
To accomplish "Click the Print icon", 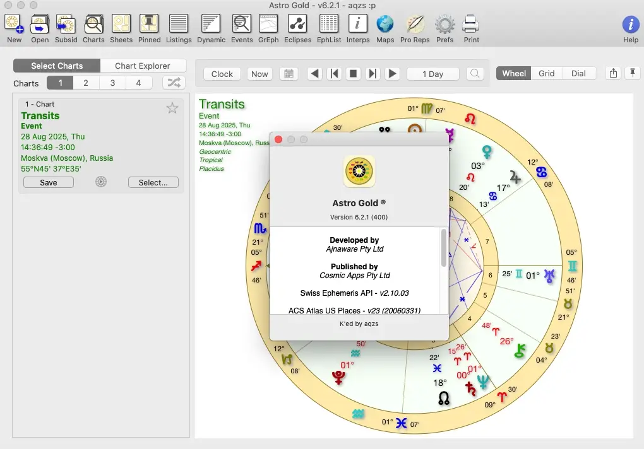I will click(x=470, y=24).
